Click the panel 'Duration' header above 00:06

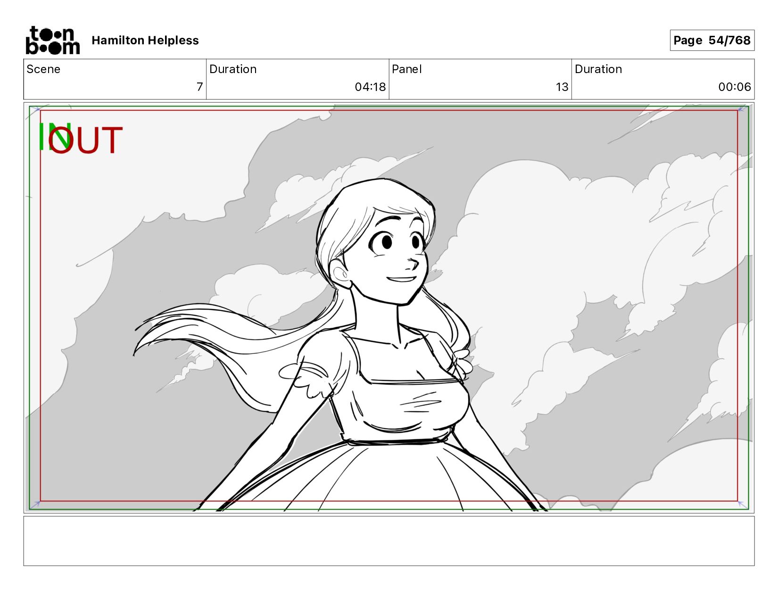click(x=598, y=69)
